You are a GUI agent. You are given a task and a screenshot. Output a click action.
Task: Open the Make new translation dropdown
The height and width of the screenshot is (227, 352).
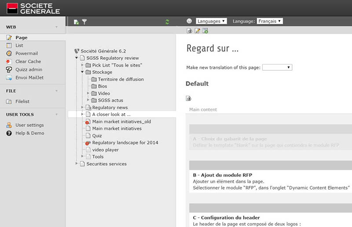[277, 67]
